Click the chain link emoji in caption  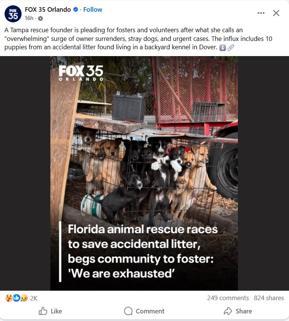(230, 48)
